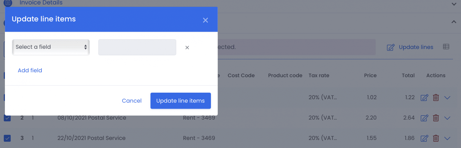Edit line 2 with the pencil icon
Viewport: 461px width, 148px height.
pyautogui.click(x=424, y=118)
